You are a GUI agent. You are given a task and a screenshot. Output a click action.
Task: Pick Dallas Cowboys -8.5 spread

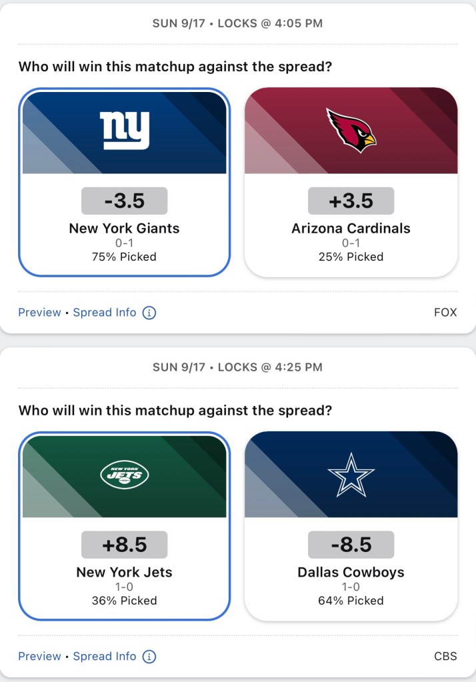(351, 545)
